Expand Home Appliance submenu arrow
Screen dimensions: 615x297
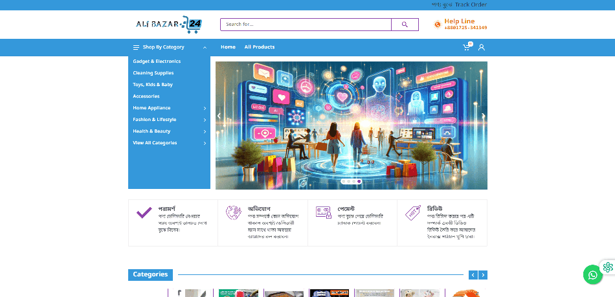point(205,108)
